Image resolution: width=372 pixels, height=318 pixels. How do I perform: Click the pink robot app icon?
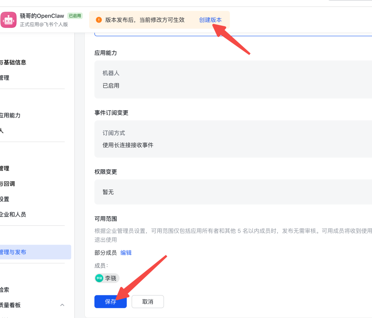coord(9,20)
